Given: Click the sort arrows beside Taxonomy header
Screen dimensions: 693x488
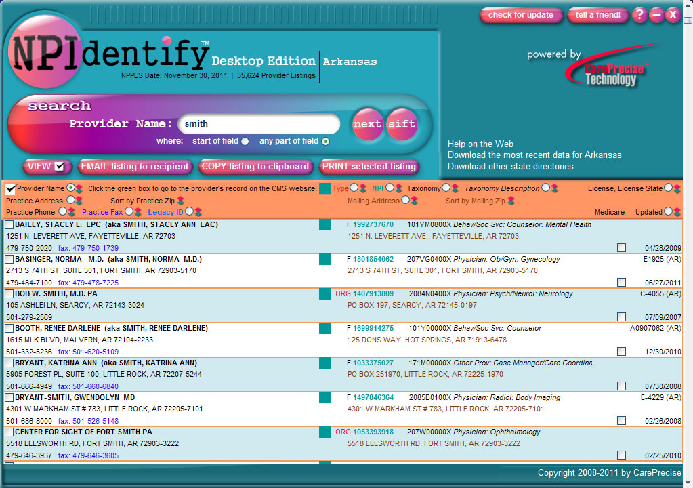Looking at the screenshot, I should 455,188.
